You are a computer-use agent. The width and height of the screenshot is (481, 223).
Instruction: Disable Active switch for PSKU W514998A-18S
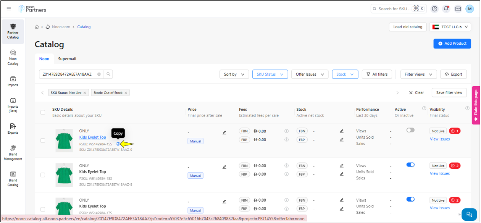click(x=410, y=165)
